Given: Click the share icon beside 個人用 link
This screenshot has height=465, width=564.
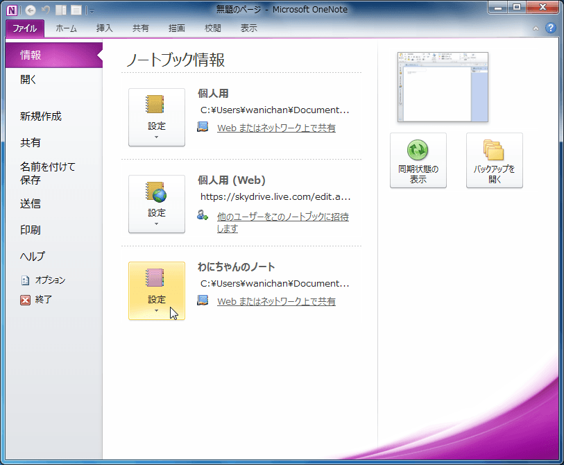Looking at the screenshot, I should (x=203, y=127).
